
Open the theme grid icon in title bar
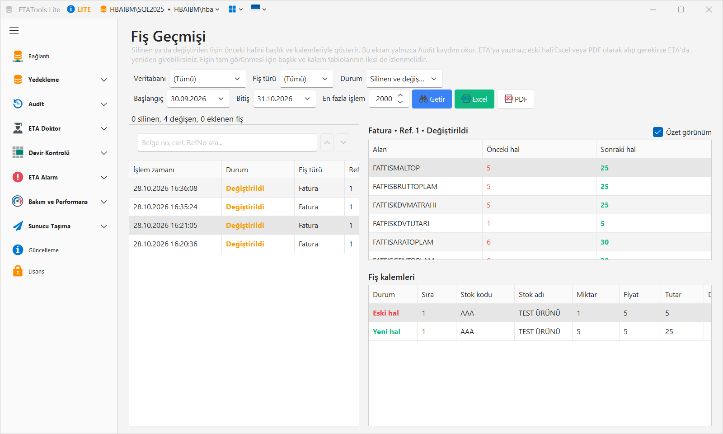[235, 9]
